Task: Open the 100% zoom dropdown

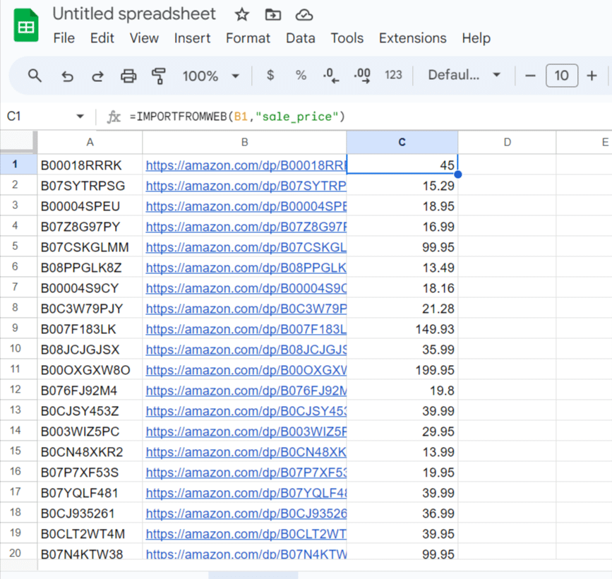Action: coord(210,76)
